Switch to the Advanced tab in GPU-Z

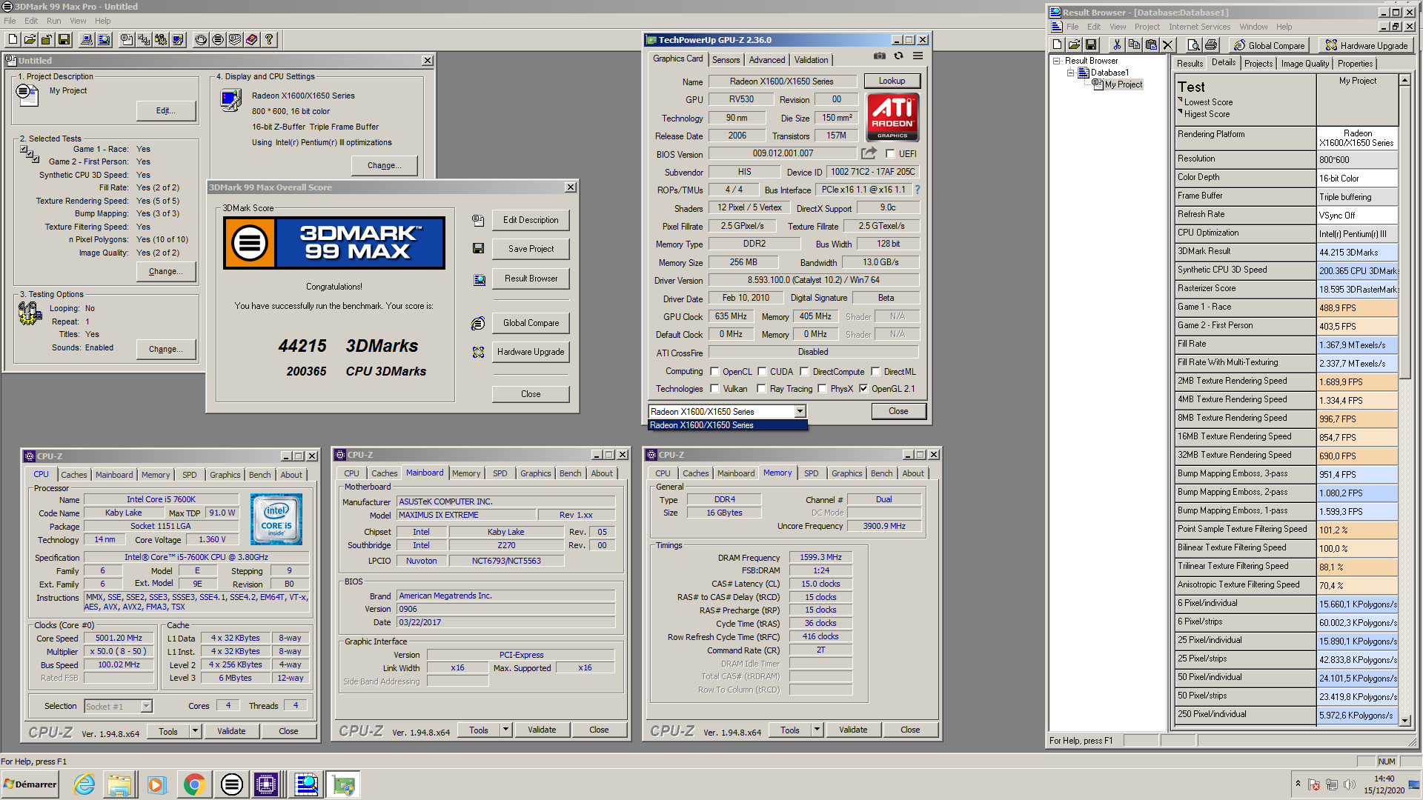click(x=766, y=60)
